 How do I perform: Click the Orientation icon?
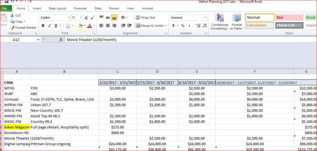[123, 18]
